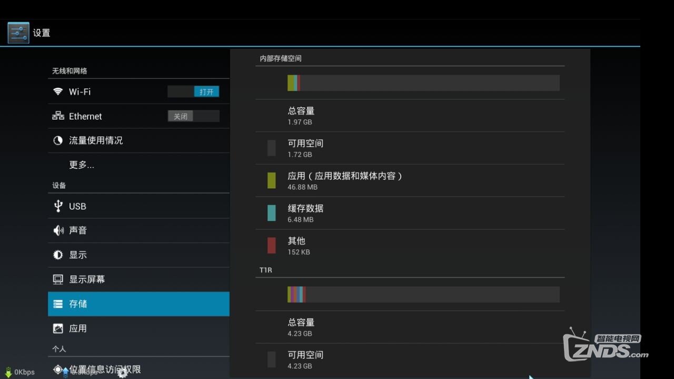Click the Ethernet network icon
The width and height of the screenshot is (674, 379).
coord(58,116)
